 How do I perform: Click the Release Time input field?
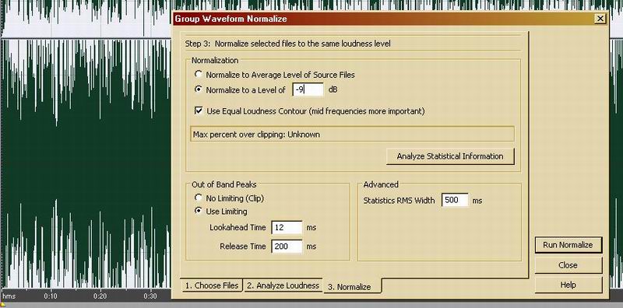pos(287,247)
